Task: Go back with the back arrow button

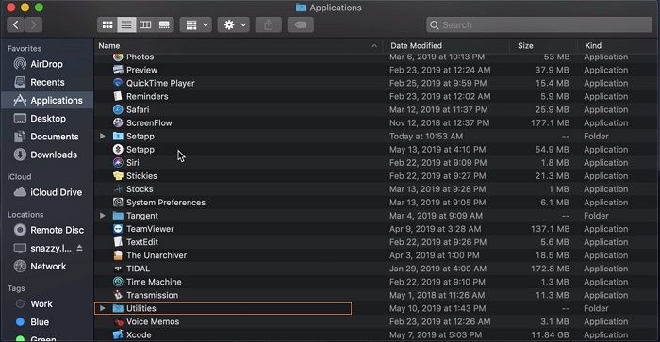Action: coord(16,24)
